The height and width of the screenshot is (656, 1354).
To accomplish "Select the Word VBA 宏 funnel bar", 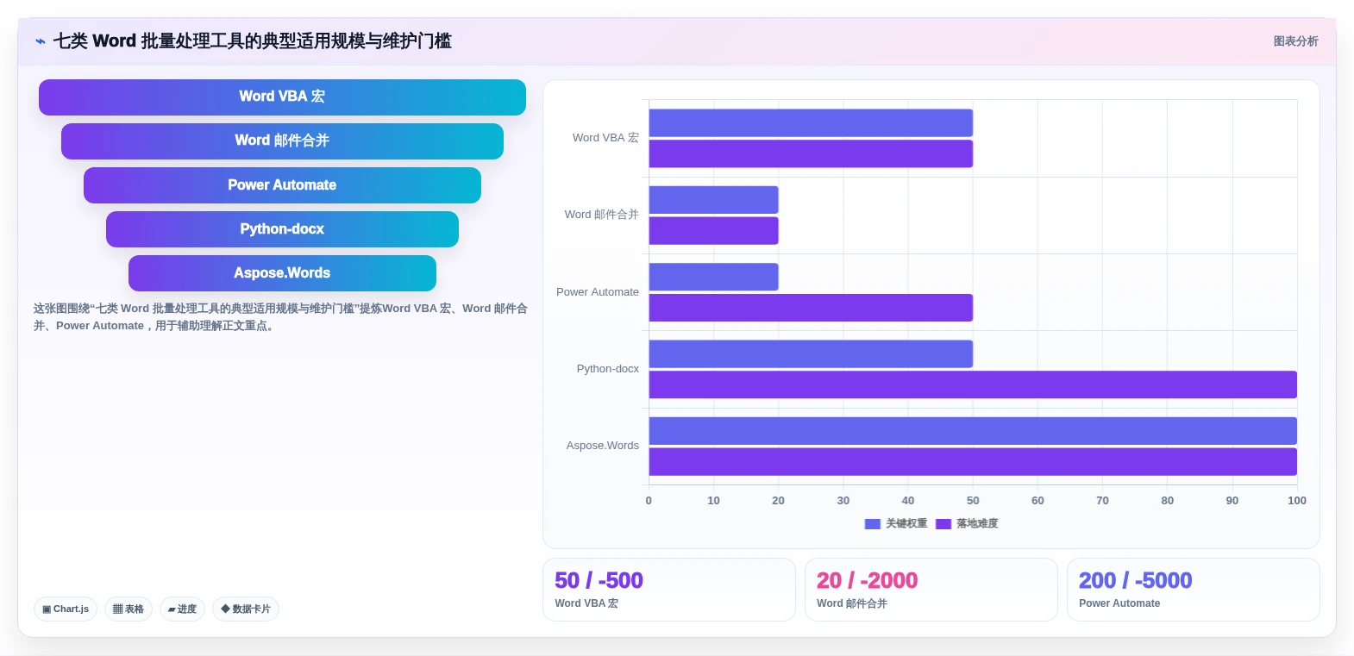I will click(x=282, y=97).
